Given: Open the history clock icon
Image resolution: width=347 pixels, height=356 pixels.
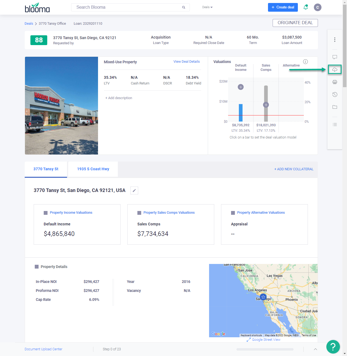Looking at the screenshot, I should click(x=335, y=94).
